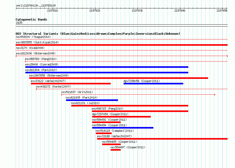
Task: Select the blue nsv584494 gain bar
Action: [123, 128]
